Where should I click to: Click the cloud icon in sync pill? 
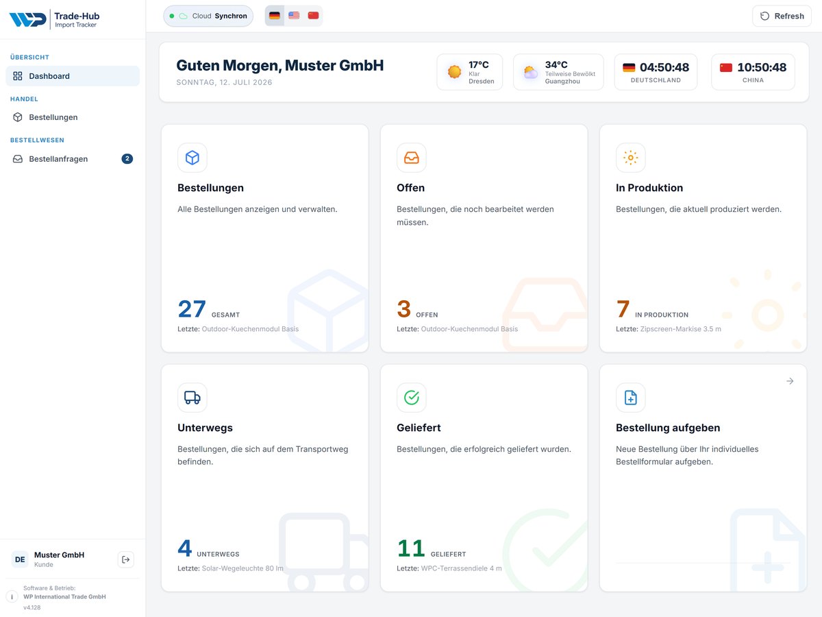tap(184, 16)
